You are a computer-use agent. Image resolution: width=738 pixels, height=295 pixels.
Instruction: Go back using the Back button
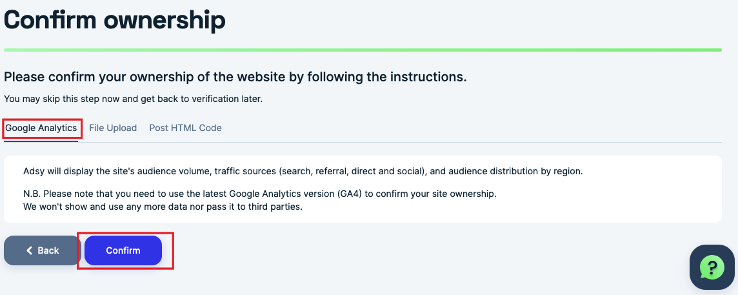pyautogui.click(x=43, y=250)
